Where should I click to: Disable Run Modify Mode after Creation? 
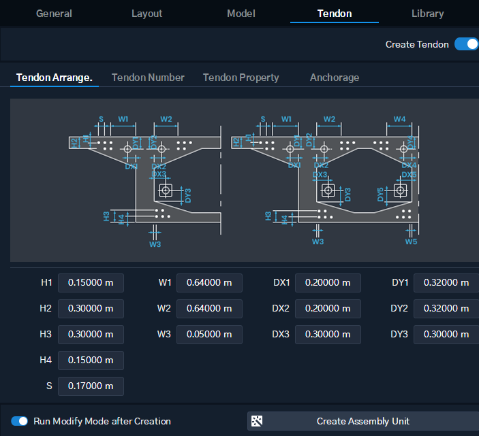pos(19,421)
